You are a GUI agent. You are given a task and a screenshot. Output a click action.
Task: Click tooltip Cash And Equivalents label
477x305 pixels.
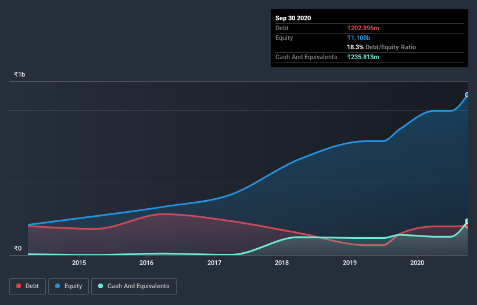306,57
